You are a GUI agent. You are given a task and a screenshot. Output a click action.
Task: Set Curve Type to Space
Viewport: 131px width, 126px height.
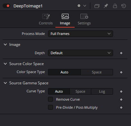tap(80, 91)
